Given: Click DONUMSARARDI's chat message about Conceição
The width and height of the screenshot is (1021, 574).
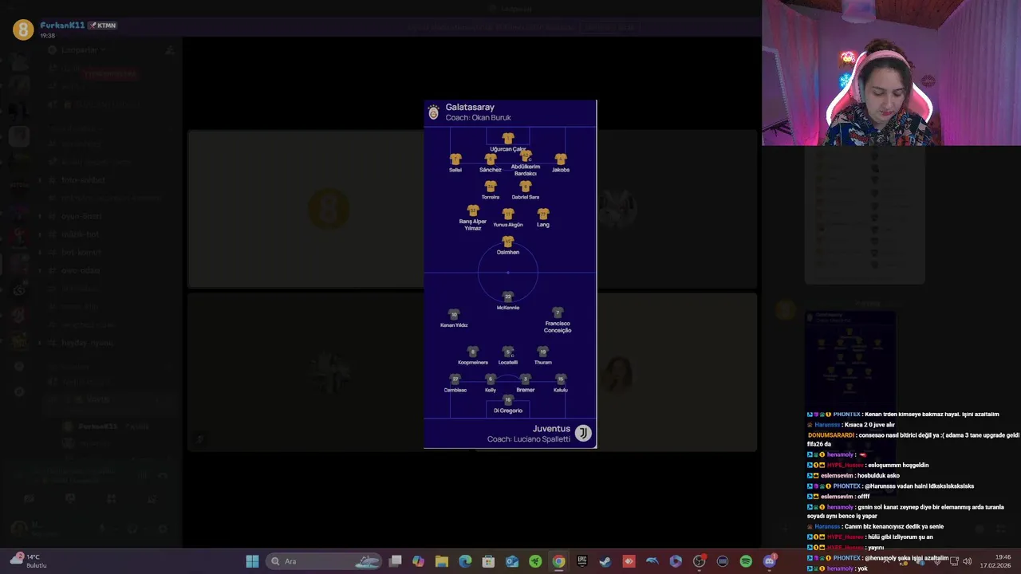Looking at the screenshot, I should click(913, 439).
